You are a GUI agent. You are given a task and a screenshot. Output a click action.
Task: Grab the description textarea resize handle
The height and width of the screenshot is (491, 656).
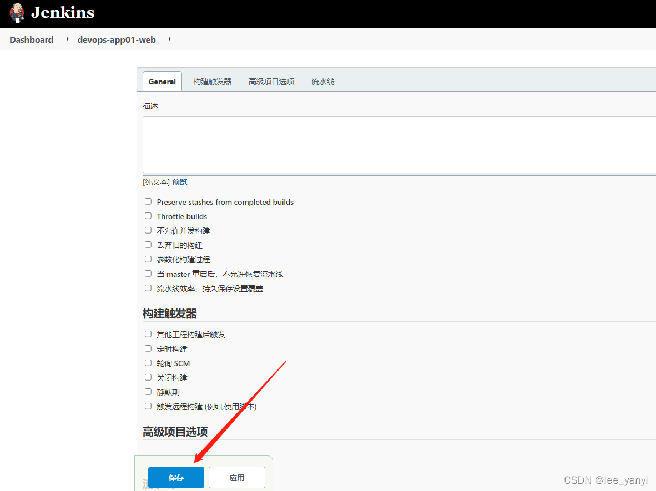click(x=525, y=174)
